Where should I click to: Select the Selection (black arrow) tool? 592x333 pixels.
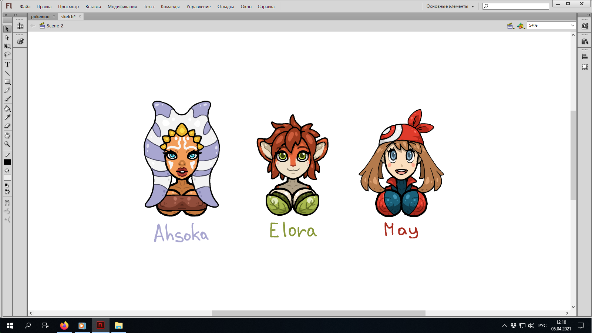point(7,29)
